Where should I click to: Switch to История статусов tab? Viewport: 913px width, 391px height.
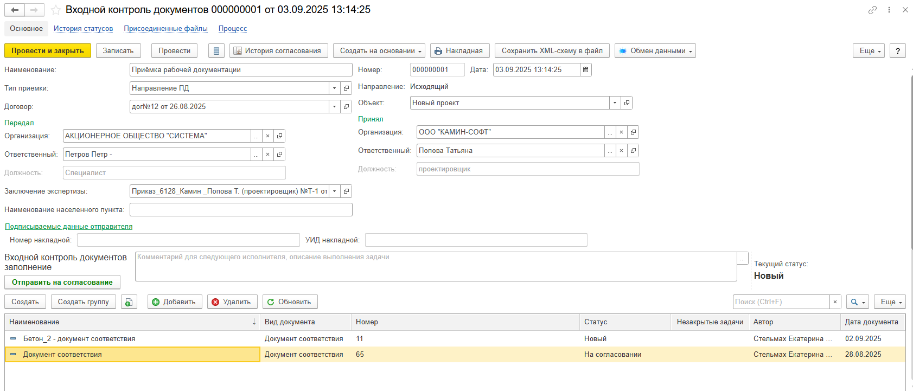click(x=83, y=29)
